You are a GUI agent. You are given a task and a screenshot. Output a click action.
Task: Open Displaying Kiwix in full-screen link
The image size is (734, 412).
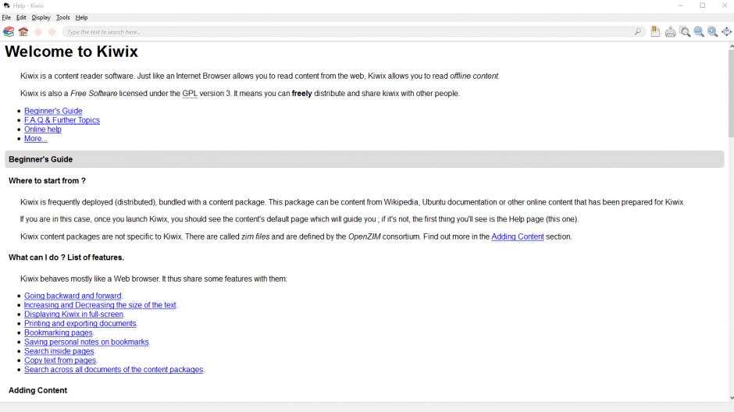pyautogui.click(x=74, y=314)
